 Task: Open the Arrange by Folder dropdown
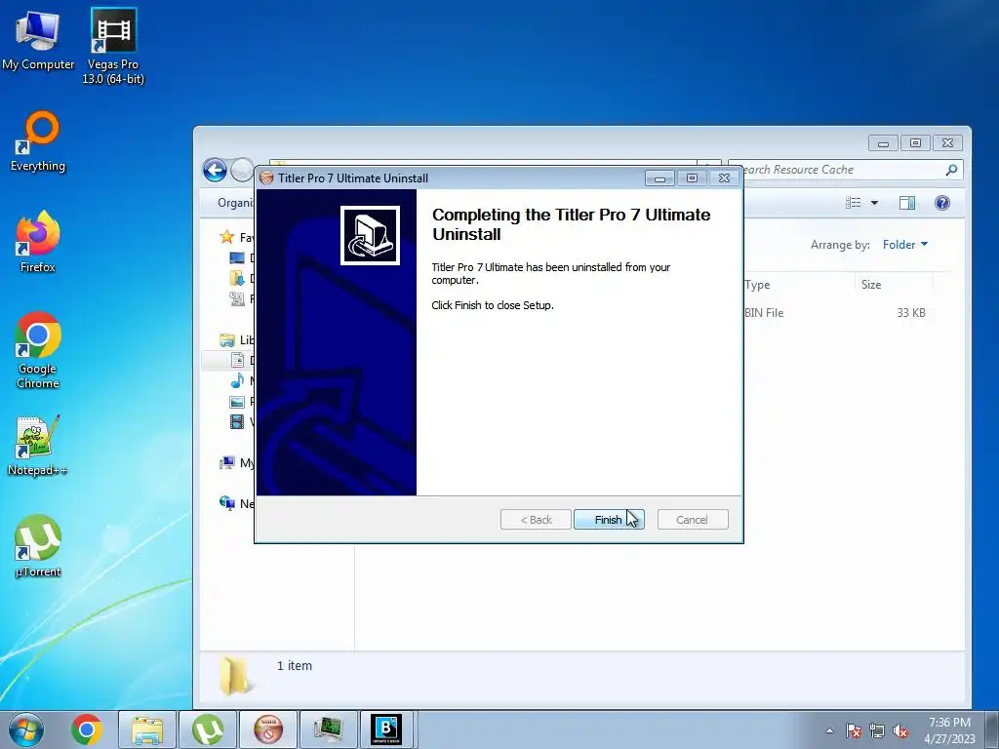(905, 245)
